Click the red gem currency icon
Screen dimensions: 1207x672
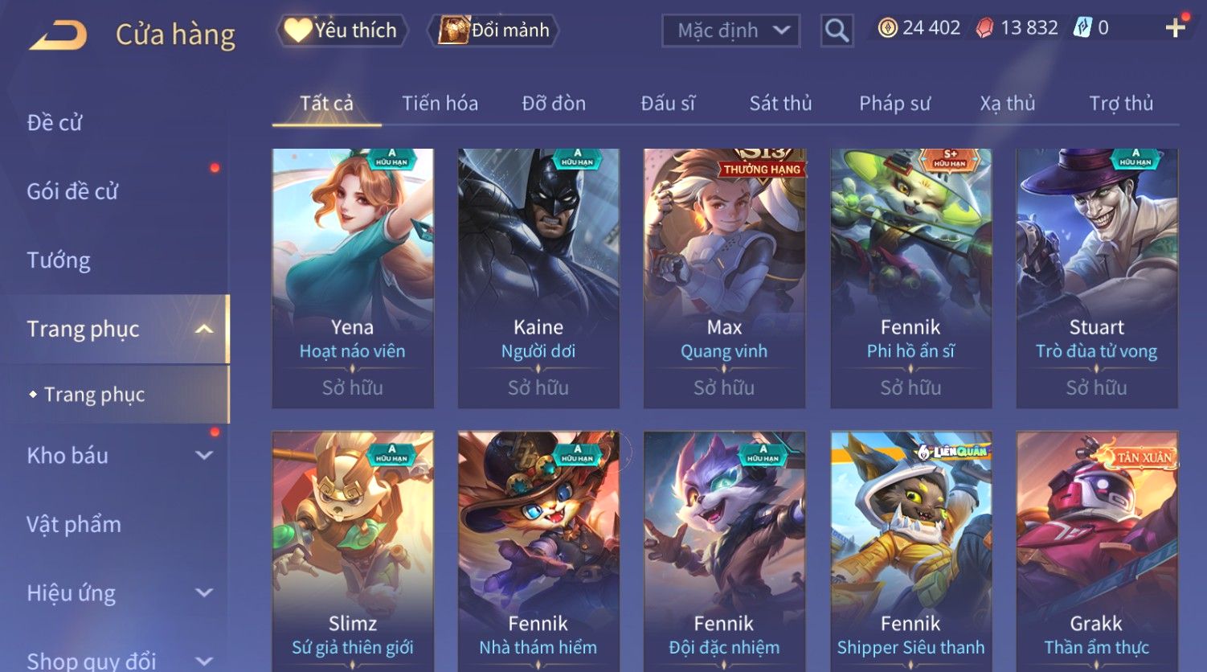pyautogui.click(x=984, y=28)
